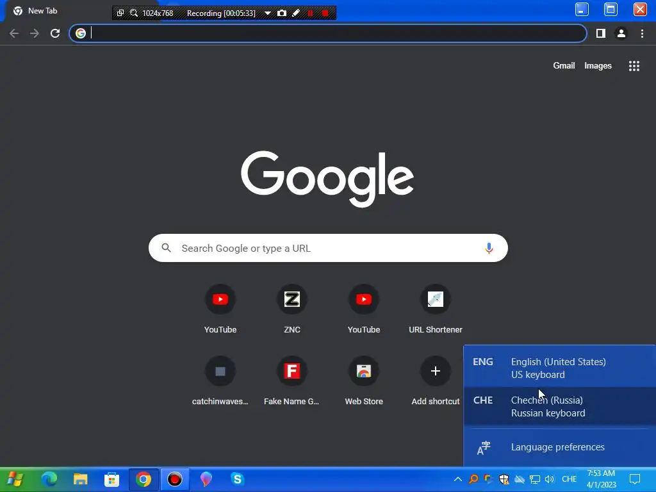Click the recorder window-selection icon

(x=120, y=13)
